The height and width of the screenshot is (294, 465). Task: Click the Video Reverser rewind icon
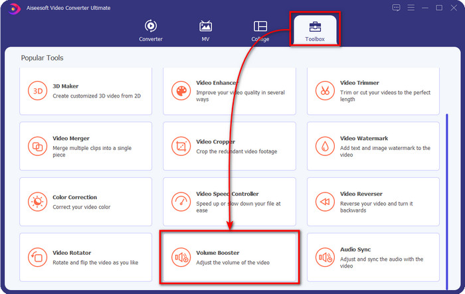(325, 202)
